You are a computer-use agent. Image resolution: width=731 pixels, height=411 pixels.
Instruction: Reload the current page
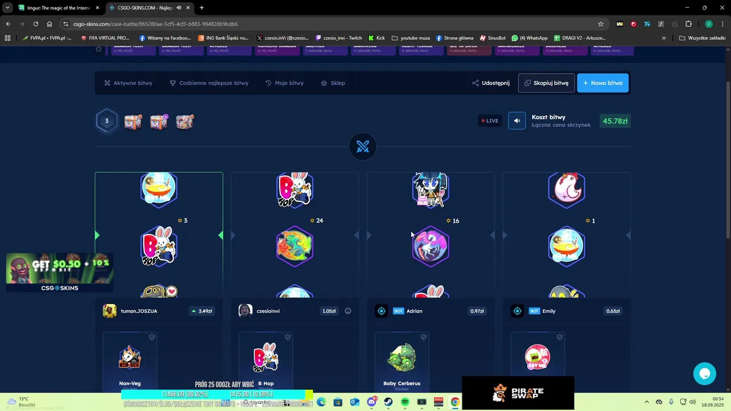click(35, 24)
